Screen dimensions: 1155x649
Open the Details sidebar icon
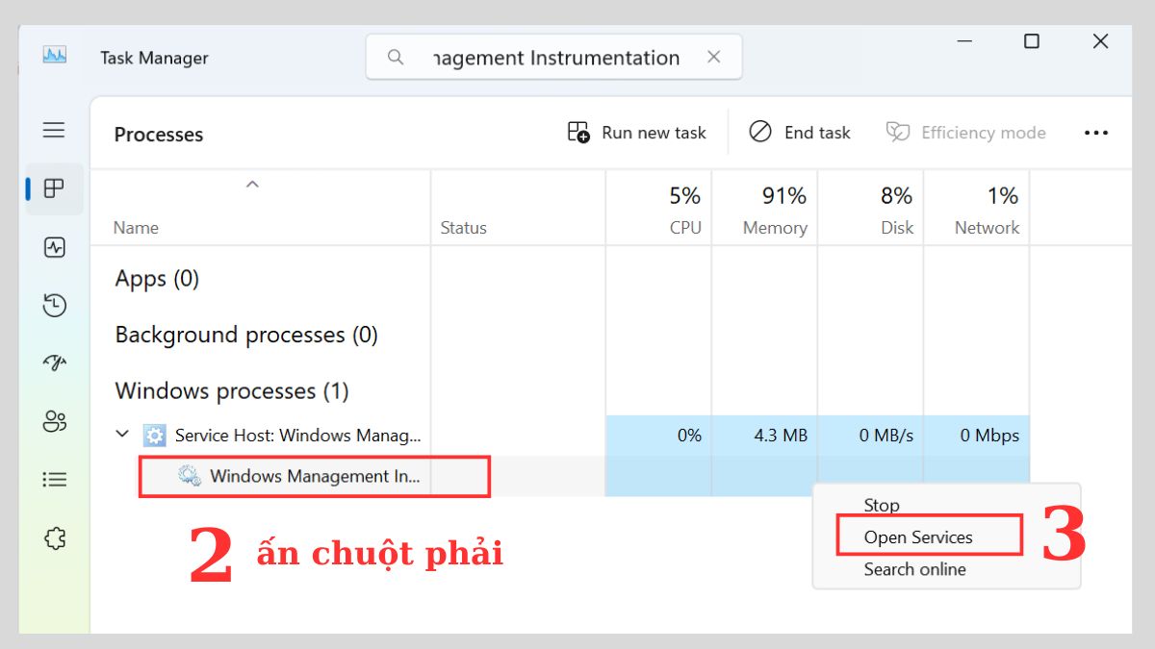click(x=54, y=479)
